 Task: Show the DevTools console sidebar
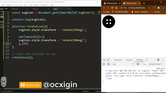click(104, 64)
